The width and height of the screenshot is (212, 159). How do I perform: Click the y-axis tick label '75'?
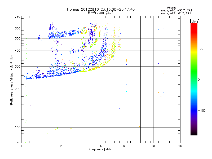click(19, 142)
